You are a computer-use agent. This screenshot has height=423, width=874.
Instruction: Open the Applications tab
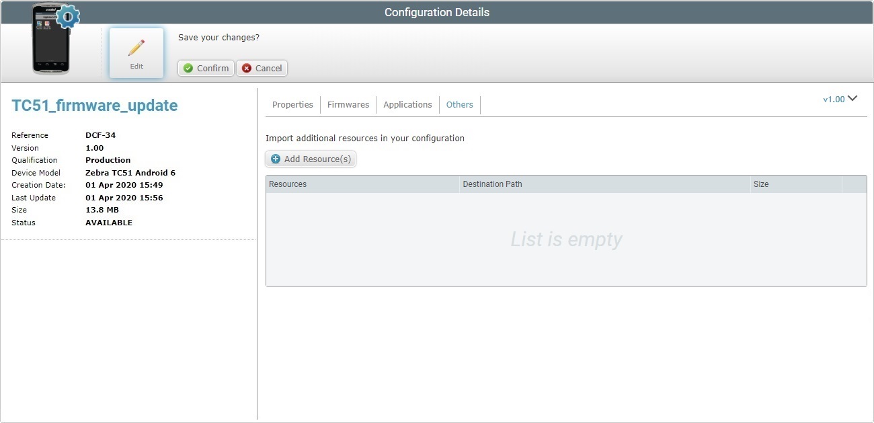coord(407,104)
